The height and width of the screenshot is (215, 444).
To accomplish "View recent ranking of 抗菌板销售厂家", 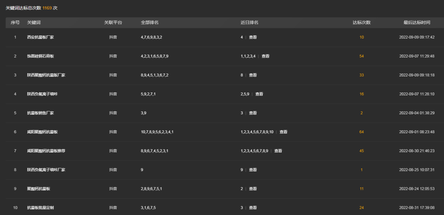I will click(x=253, y=113).
